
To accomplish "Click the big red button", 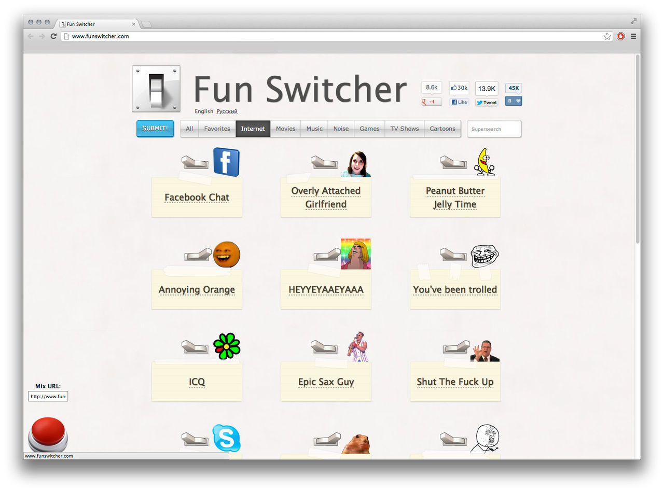I will click(48, 434).
